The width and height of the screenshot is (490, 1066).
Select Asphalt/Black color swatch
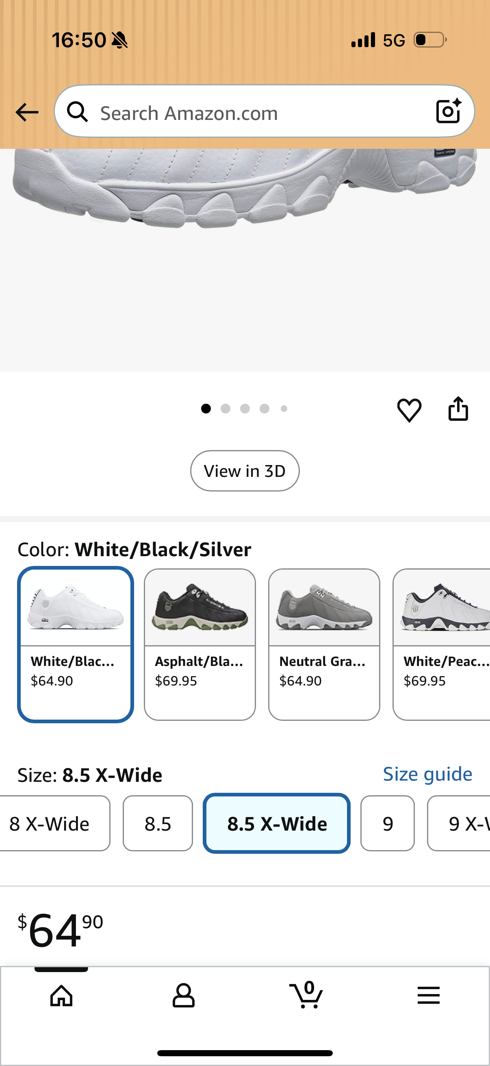pyautogui.click(x=200, y=644)
